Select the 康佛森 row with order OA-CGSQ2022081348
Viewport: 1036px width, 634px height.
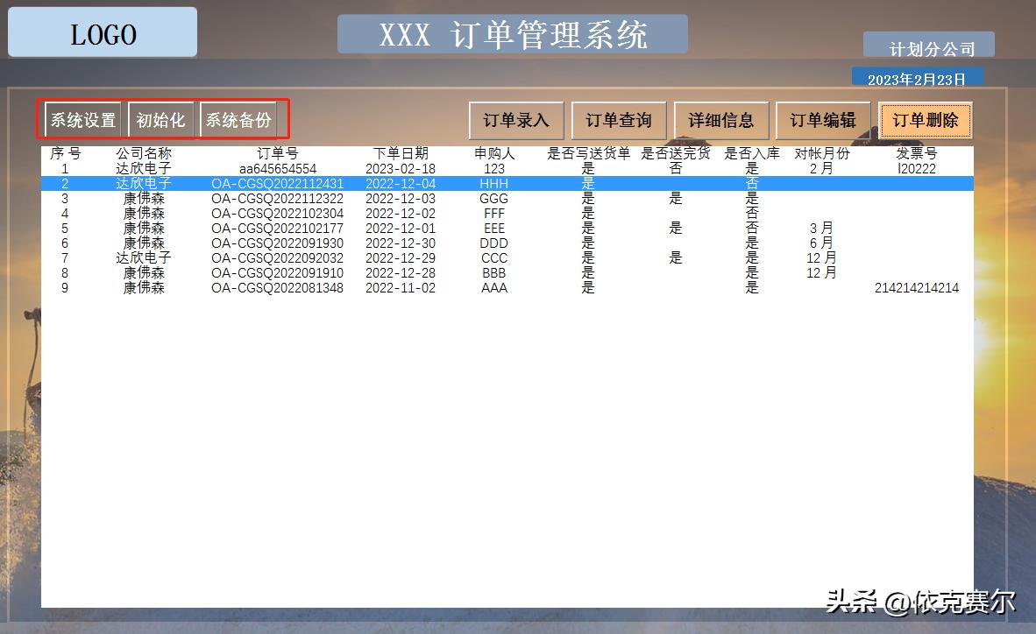click(281, 287)
